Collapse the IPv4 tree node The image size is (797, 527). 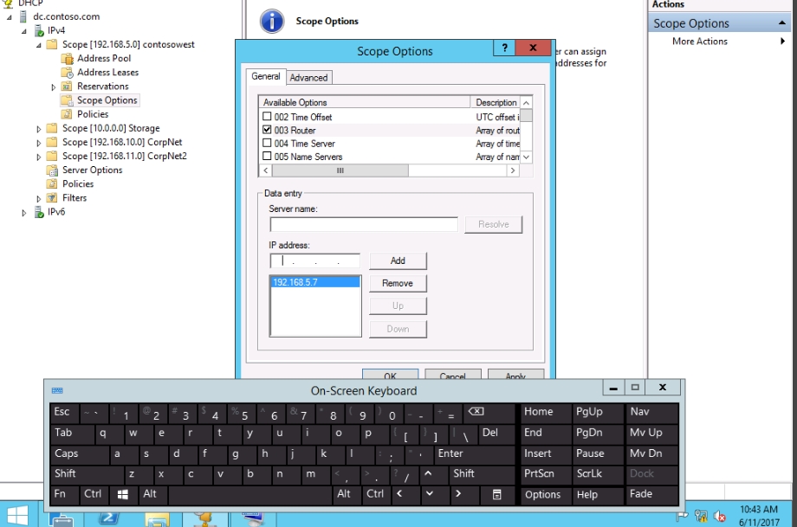pos(24,30)
